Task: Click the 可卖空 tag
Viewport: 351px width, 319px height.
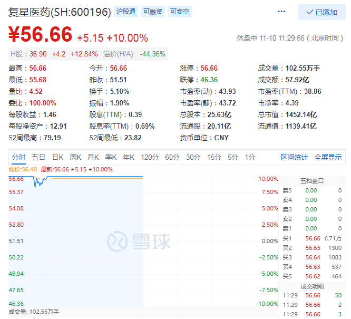Action: coord(180,12)
